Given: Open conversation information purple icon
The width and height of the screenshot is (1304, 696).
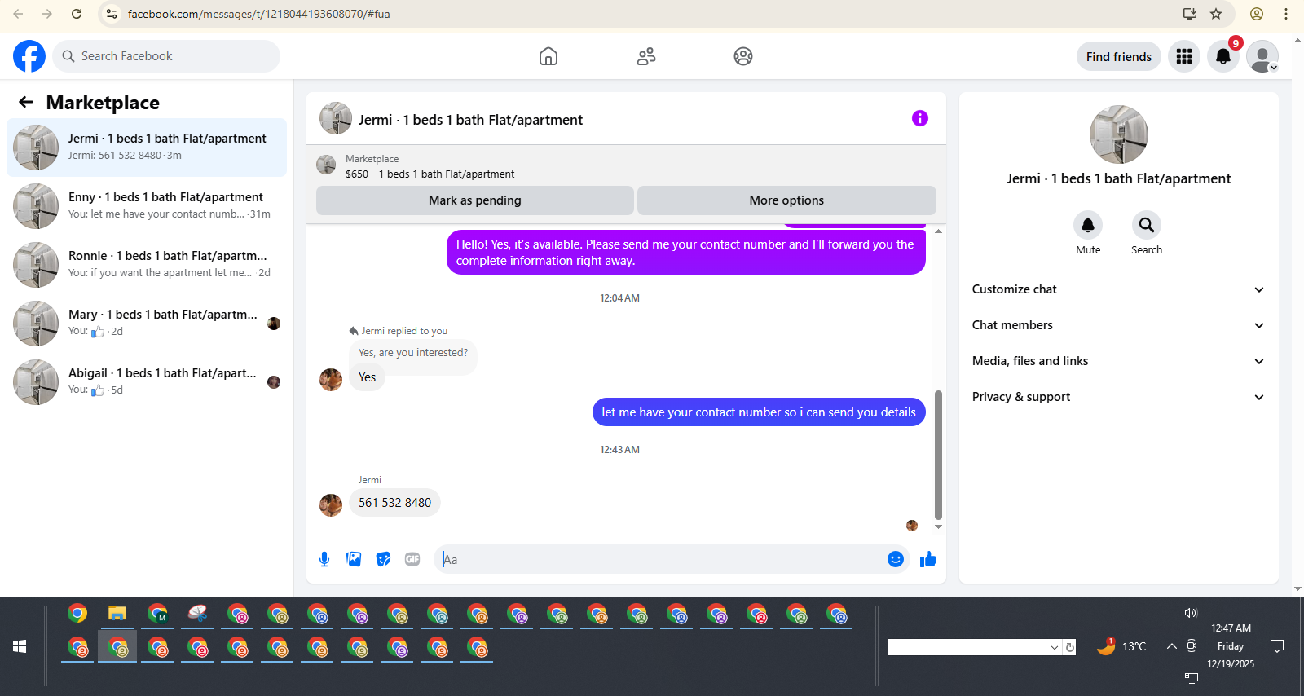Looking at the screenshot, I should [x=920, y=118].
